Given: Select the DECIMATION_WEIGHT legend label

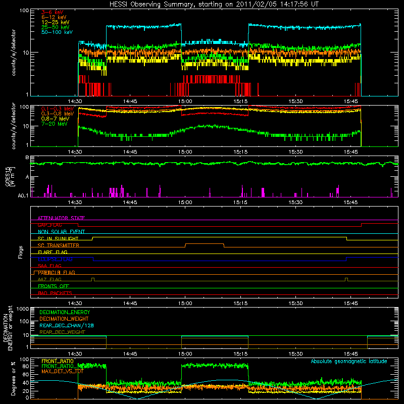Looking at the screenshot, I should pos(64,319).
